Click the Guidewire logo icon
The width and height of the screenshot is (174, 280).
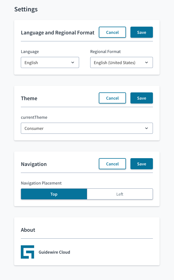pyautogui.click(x=27, y=252)
